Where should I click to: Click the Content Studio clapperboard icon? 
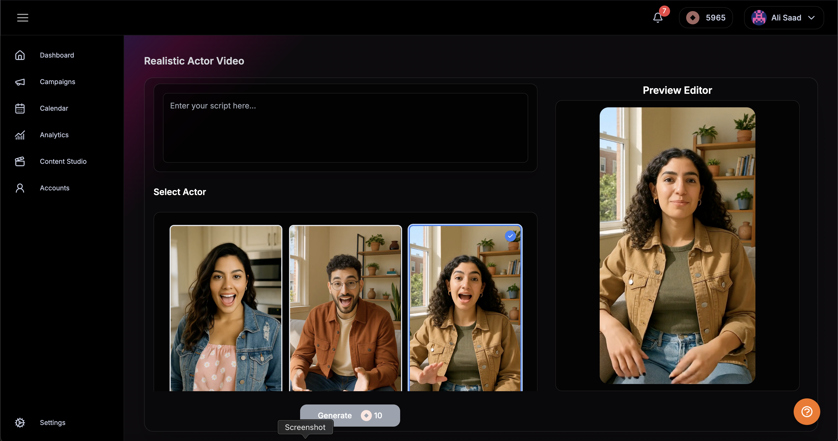[20, 161]
